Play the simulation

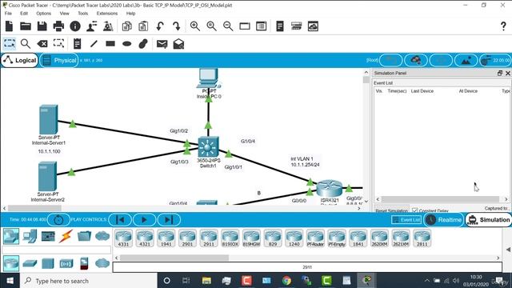click(x=144, y=220)
